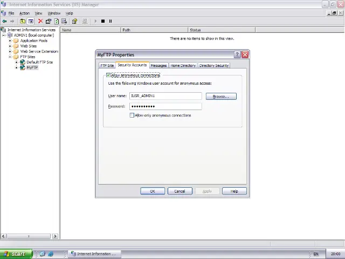The height and width of the screenshot is (259, 345).
Task: Click the Refresh page icon in toolbar
Action: click(x=57, y=22)
